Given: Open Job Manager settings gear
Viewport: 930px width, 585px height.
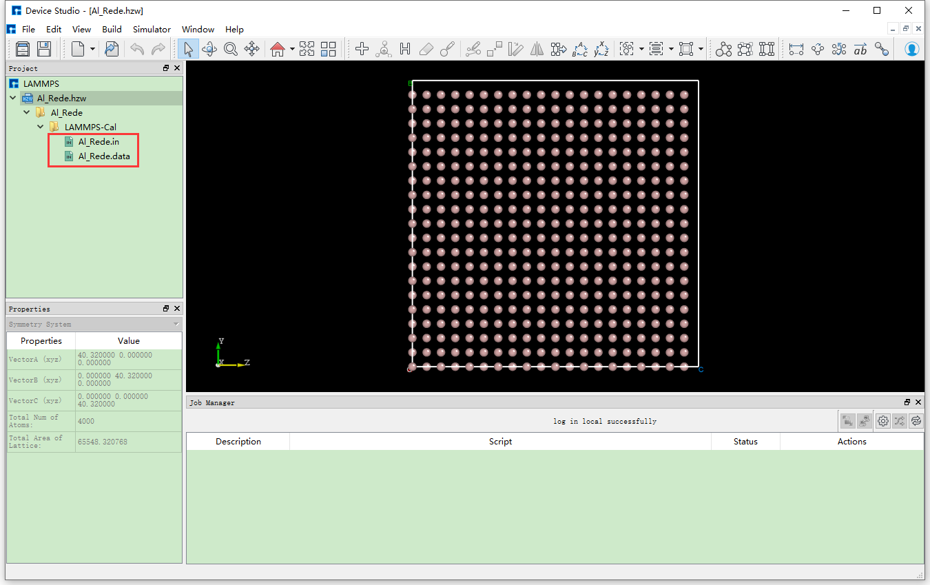Looking at the screenshot, I should pos(883,420).
